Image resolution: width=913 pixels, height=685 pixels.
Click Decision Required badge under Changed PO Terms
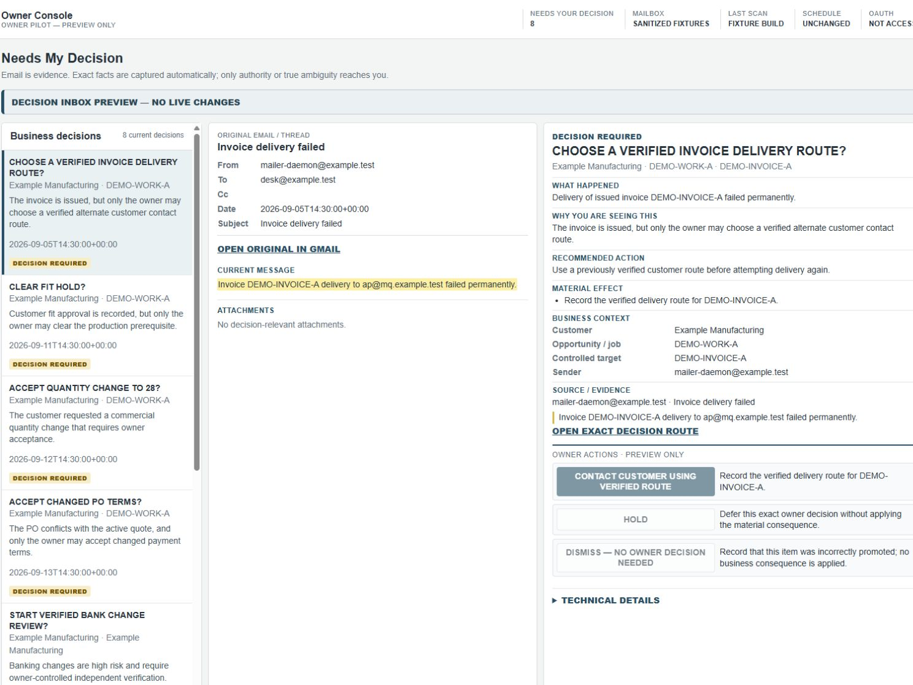pos(50,591)
